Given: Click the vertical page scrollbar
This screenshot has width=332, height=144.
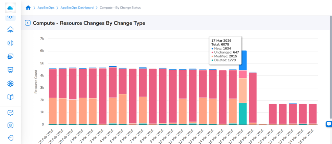Looking at the screenshot, I should coord(331,67).
